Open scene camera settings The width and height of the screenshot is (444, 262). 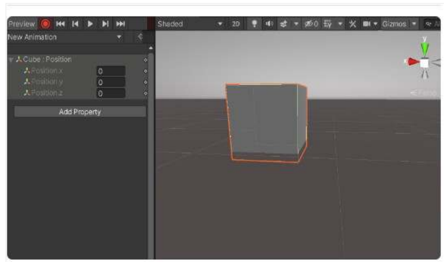pyautogui.click(x=367, y=24)
